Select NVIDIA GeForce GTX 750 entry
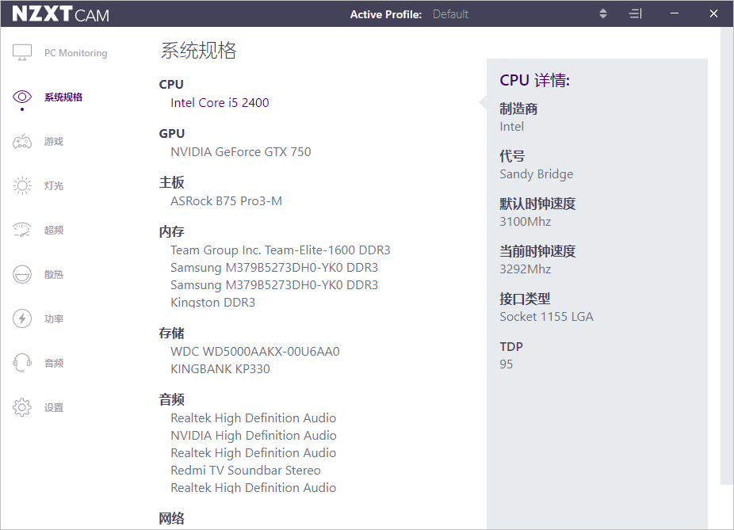Image resolution: width=734 pixels, height=530 pixels. coord(240,152)
